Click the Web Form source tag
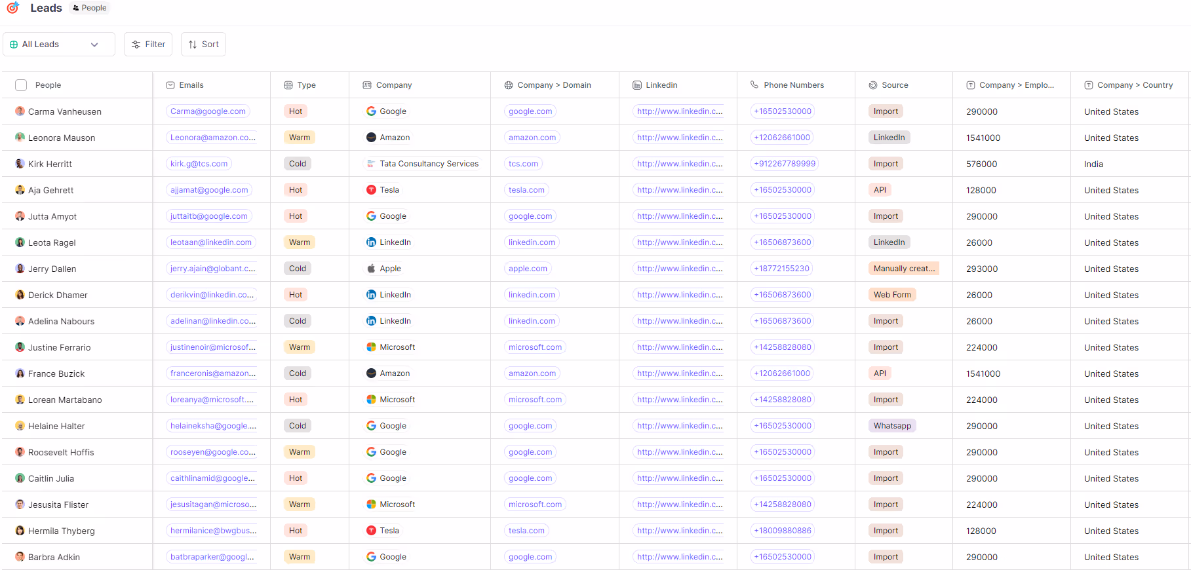 click(x=892, y=295)
